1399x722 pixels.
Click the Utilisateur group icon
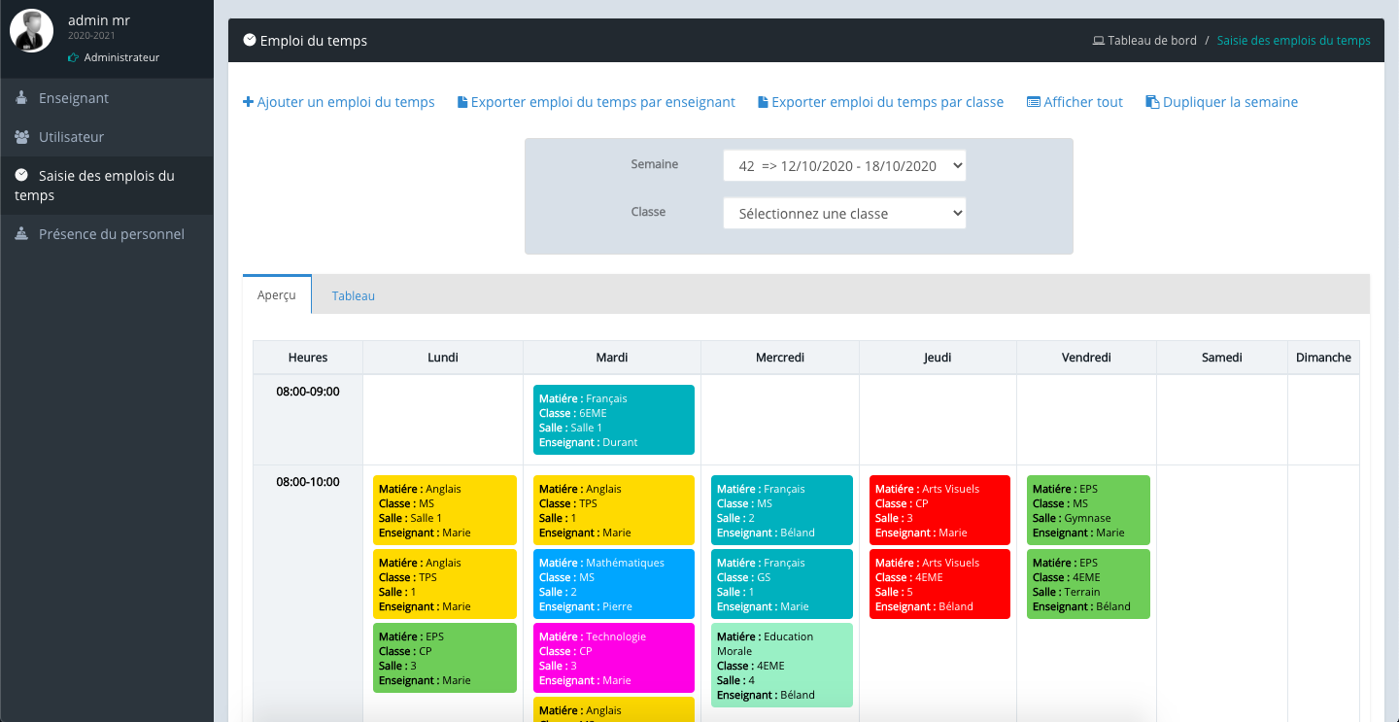point(21,137)
